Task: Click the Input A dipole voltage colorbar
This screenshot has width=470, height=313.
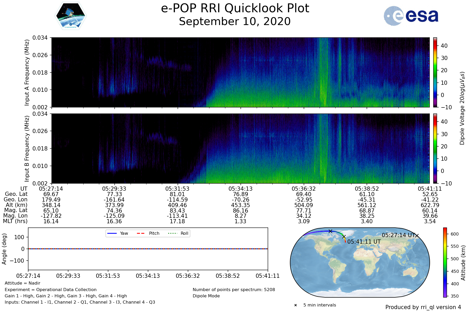Action: click(x=435, y=72)
